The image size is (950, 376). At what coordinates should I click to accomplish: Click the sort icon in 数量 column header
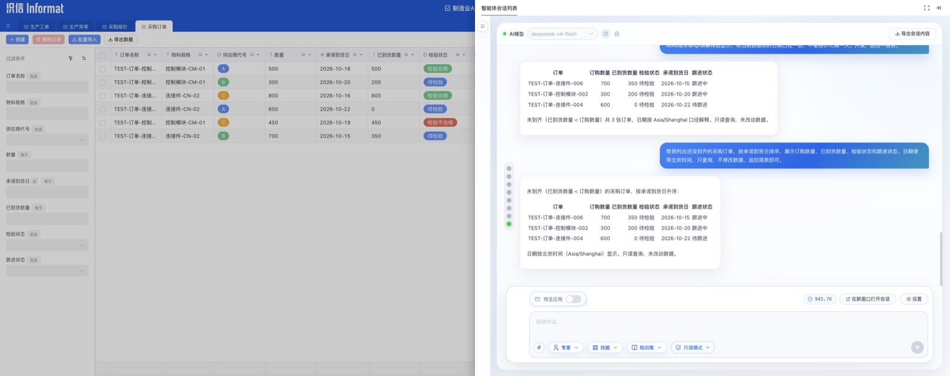pyautogui.click(x=303, y=55)
